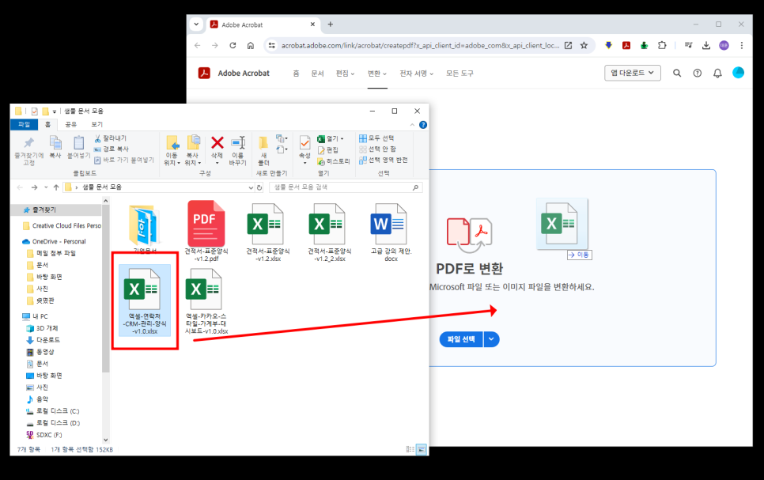
Task: Open the 앱 다운로드 dropdown
Action: (x=633, y=73)
